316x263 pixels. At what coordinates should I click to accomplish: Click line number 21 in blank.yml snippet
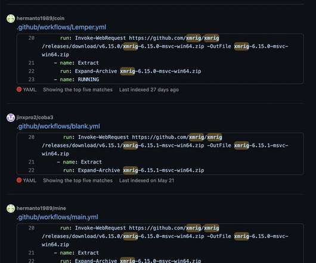[x=32, y=162]
